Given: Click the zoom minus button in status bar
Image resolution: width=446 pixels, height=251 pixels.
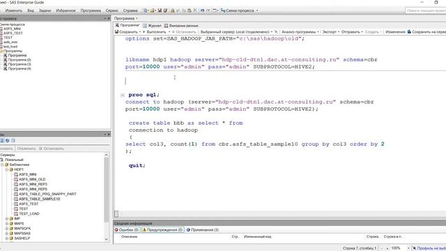Looking at the screenshot, I should [x=382, y=248].
